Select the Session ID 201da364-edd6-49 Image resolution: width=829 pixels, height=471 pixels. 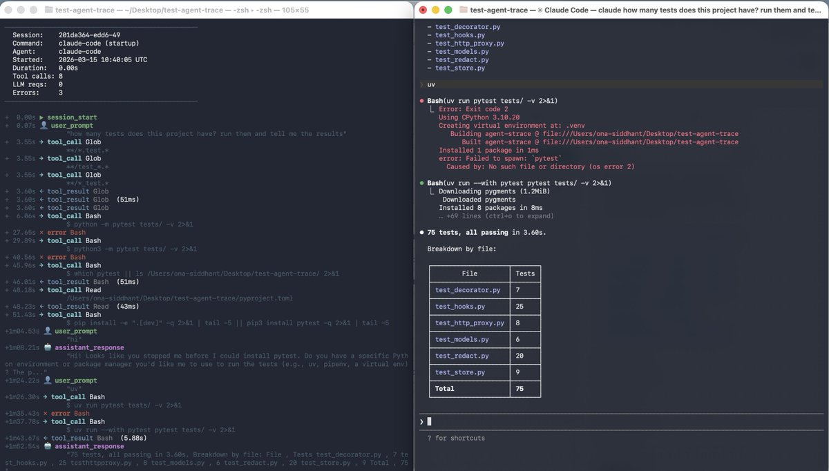click(90, 35)
